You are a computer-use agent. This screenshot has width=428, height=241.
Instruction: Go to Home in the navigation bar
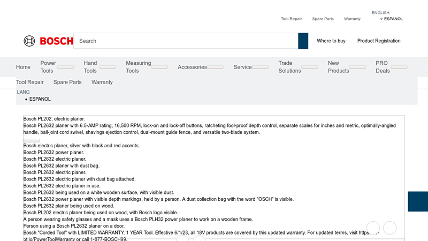23,67
